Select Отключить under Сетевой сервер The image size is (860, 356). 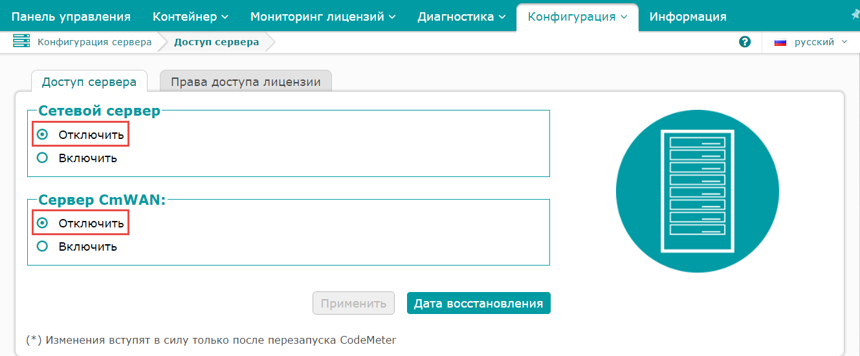click(43, 135)
